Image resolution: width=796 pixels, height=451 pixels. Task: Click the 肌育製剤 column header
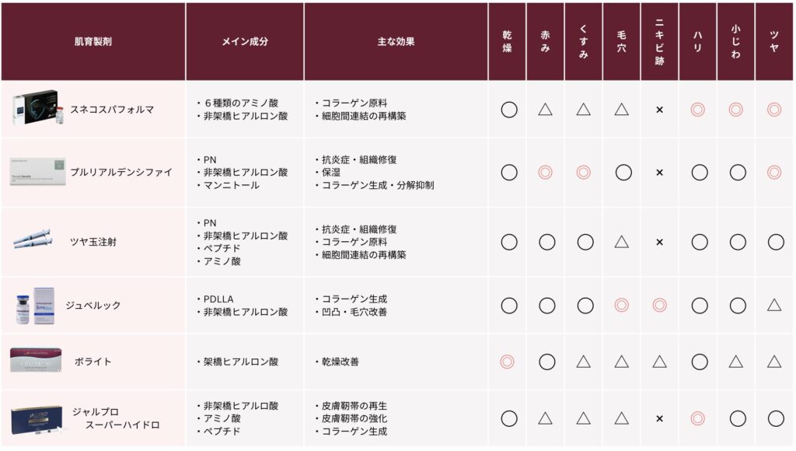point(93,42)
